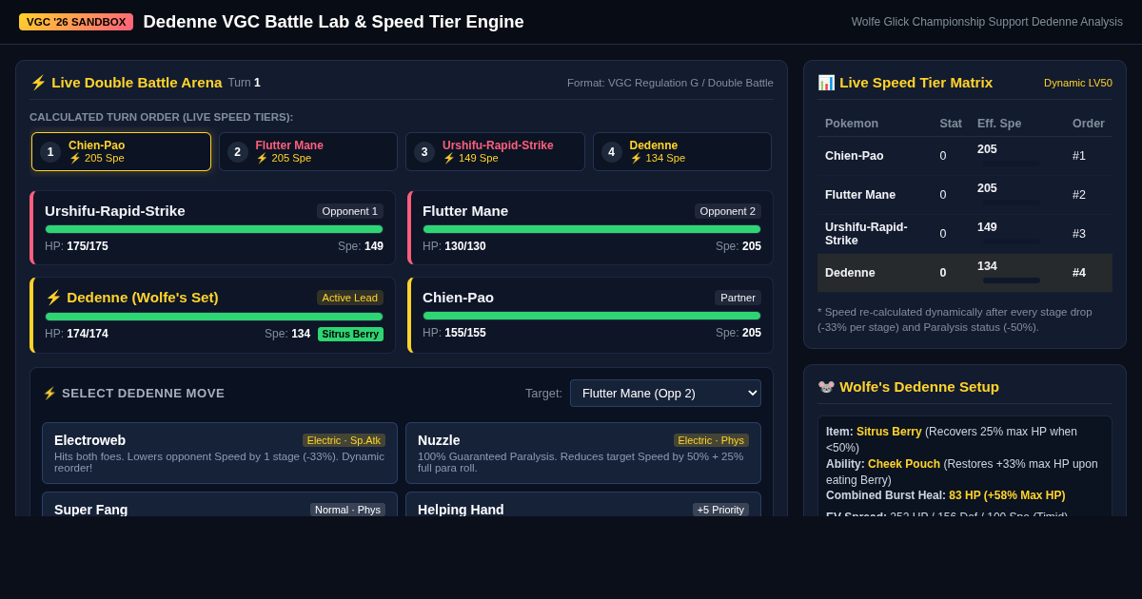Image resolution: width=1142 pixels, height=599 pixels.
Task: Click the Opponent 2 badge
Action: coord(728,211)
